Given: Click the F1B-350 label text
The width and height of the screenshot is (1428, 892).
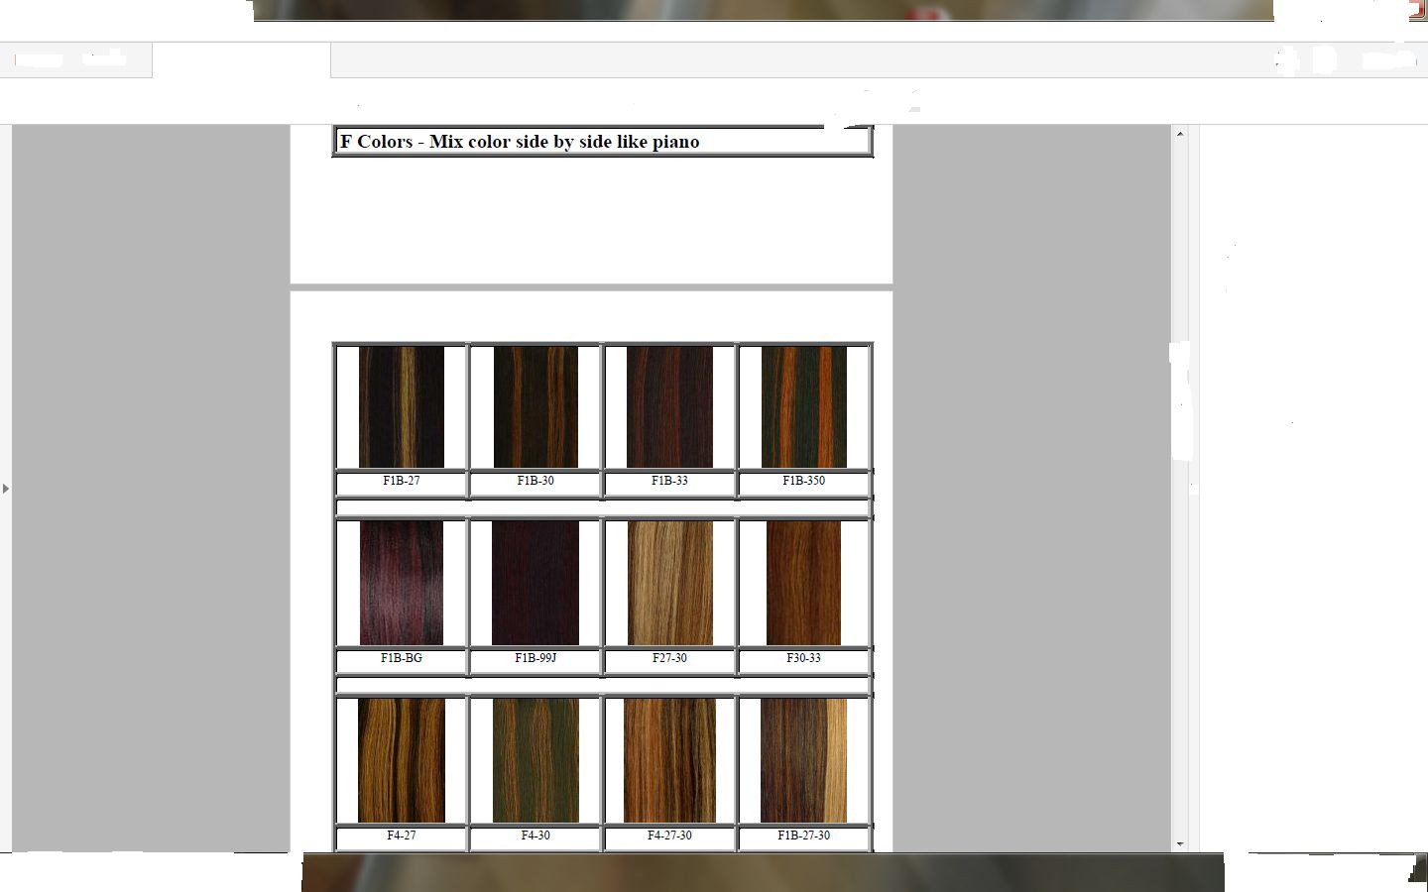Looking at the screenshot, I should coord(803,481).
